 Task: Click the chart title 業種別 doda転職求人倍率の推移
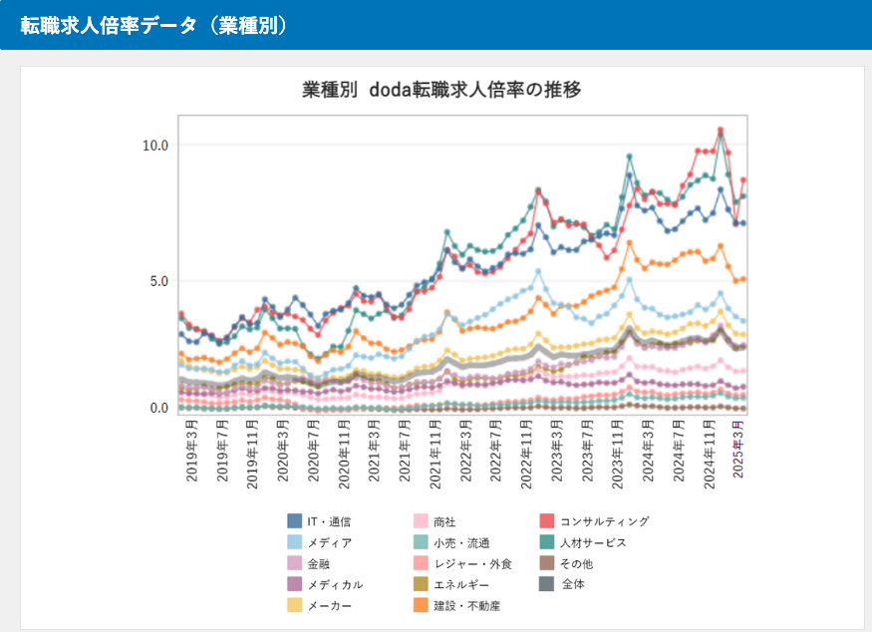point(441,90)
